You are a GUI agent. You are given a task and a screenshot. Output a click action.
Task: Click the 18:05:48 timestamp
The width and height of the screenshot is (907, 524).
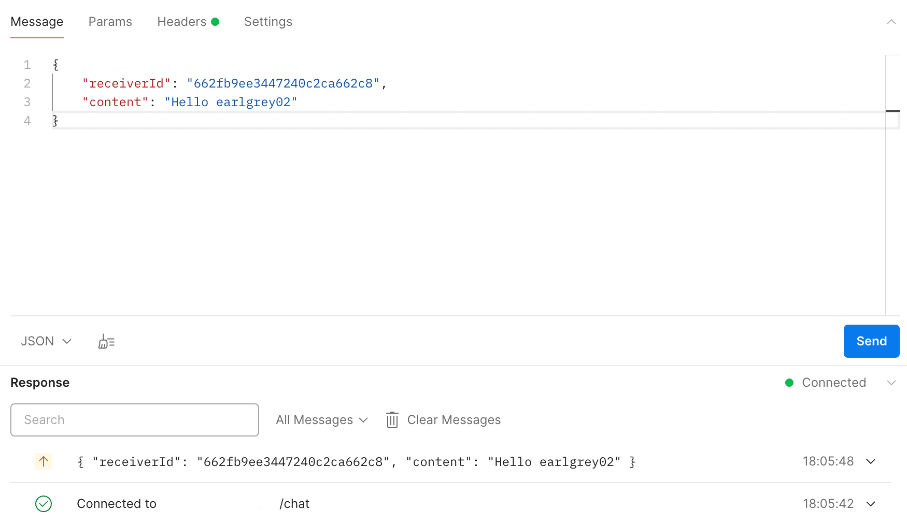point(828,461)
